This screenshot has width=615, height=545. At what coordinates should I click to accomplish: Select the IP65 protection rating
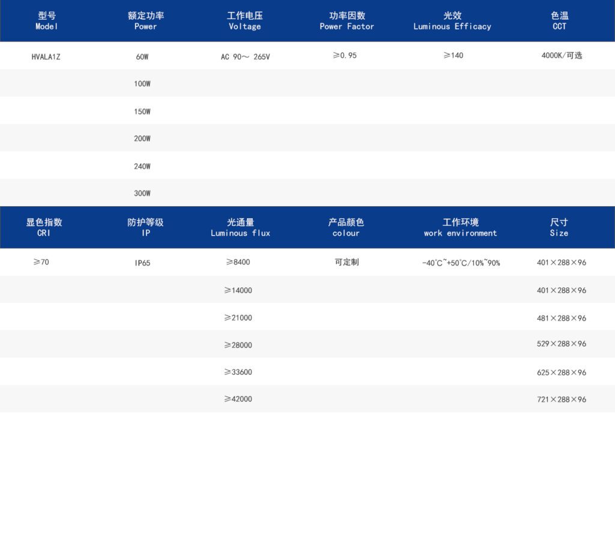[142, 263]
